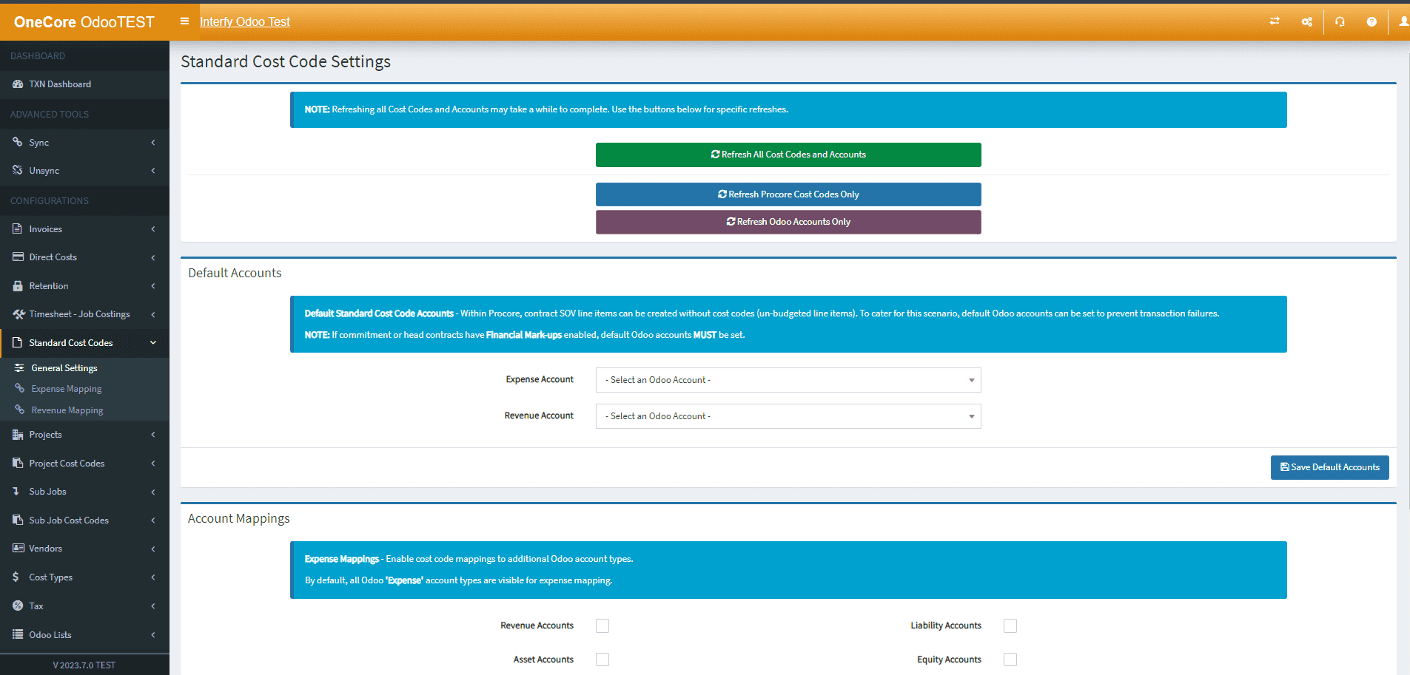
Task: Open the help question mark icon
Action: (x=1372, y=21)
